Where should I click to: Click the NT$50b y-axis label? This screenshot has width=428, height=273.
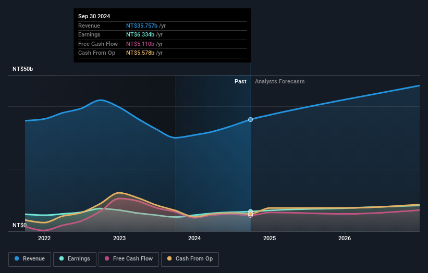22,69
